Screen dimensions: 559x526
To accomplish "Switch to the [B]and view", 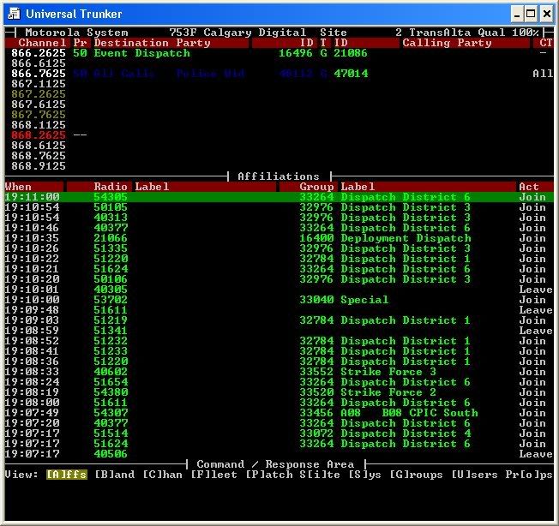I will 114,475.
